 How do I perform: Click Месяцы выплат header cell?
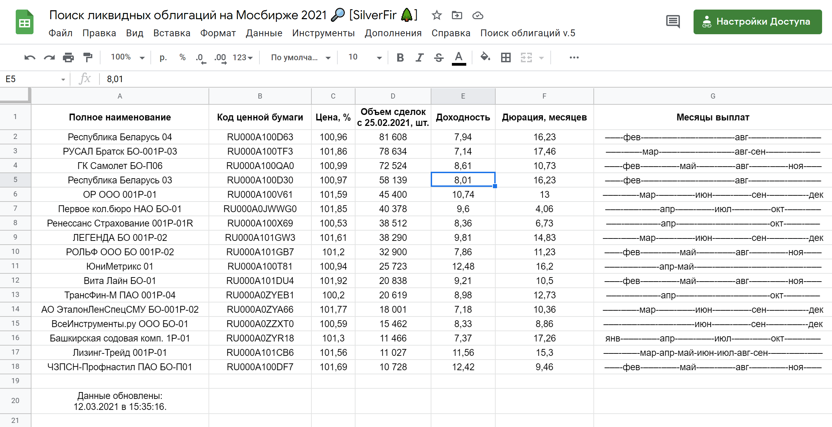713,117
